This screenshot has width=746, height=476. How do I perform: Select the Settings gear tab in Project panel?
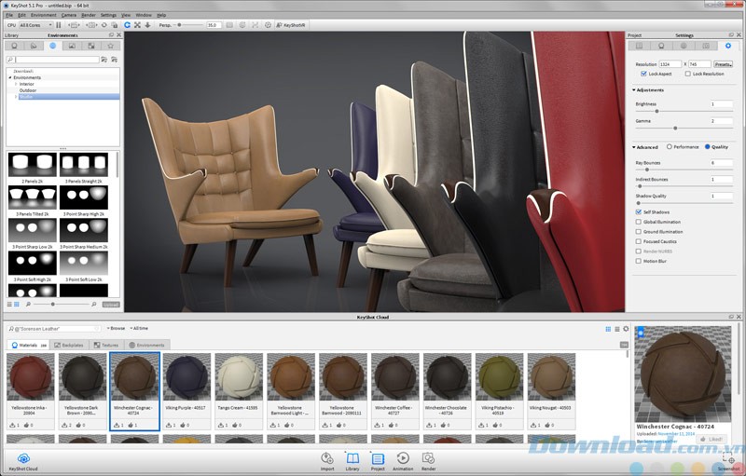(728, 45)
